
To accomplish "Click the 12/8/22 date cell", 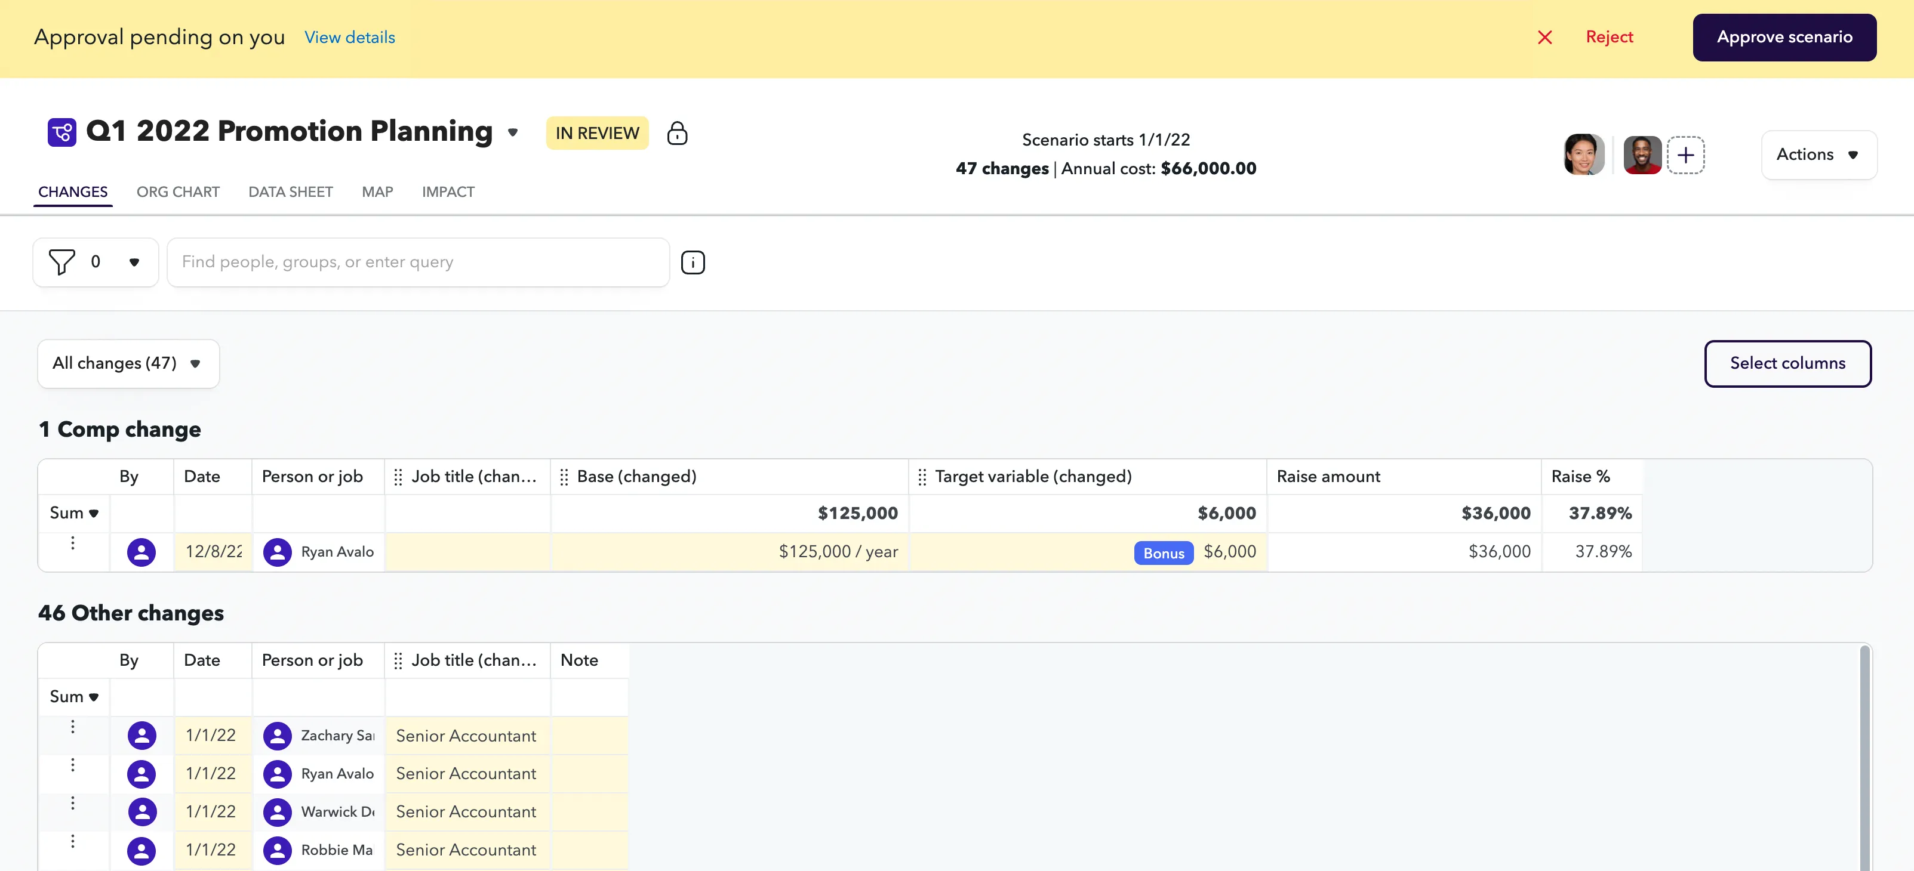I will pyautogui.click(x=213, y=552).
